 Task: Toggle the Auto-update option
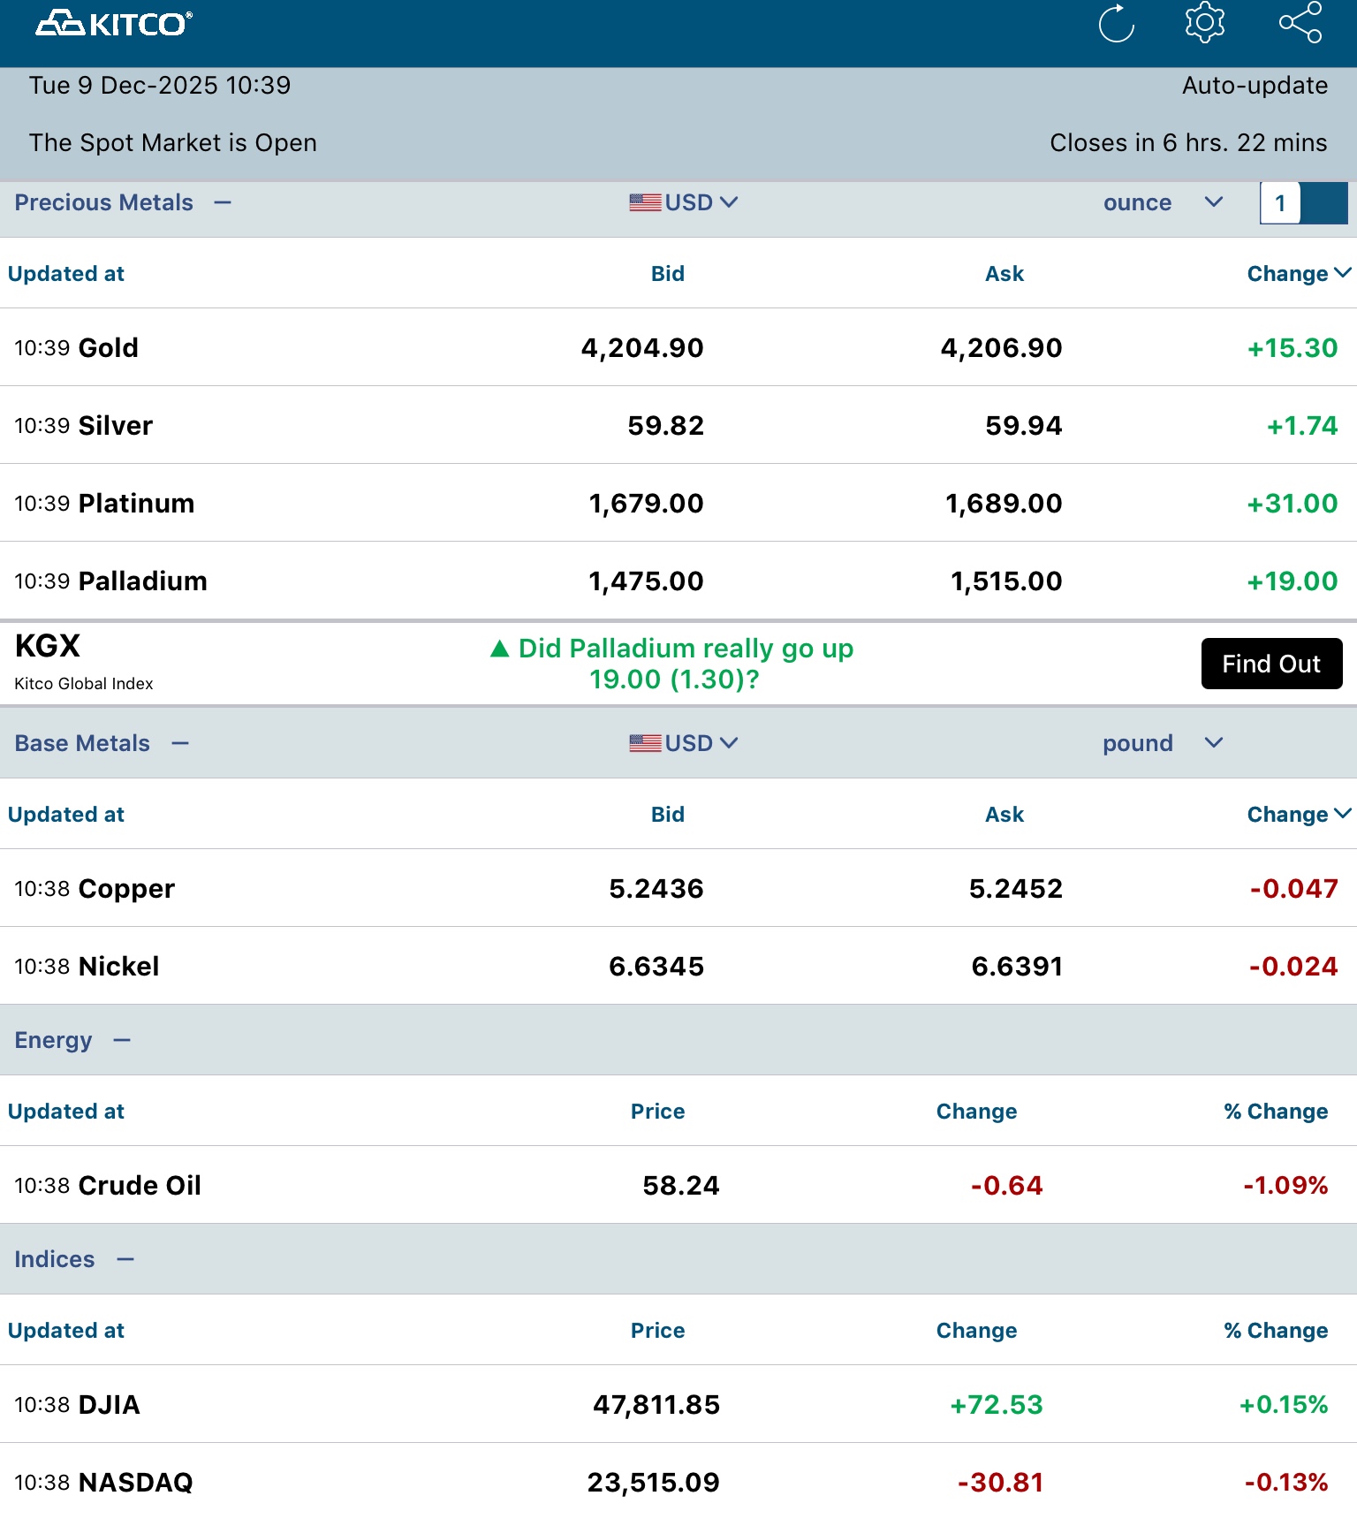pyautogui.click(x=1255, y=86)
